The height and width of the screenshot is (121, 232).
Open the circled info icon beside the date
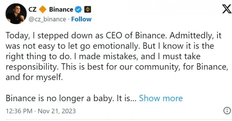pyautogui.click(x=227, y=111)
